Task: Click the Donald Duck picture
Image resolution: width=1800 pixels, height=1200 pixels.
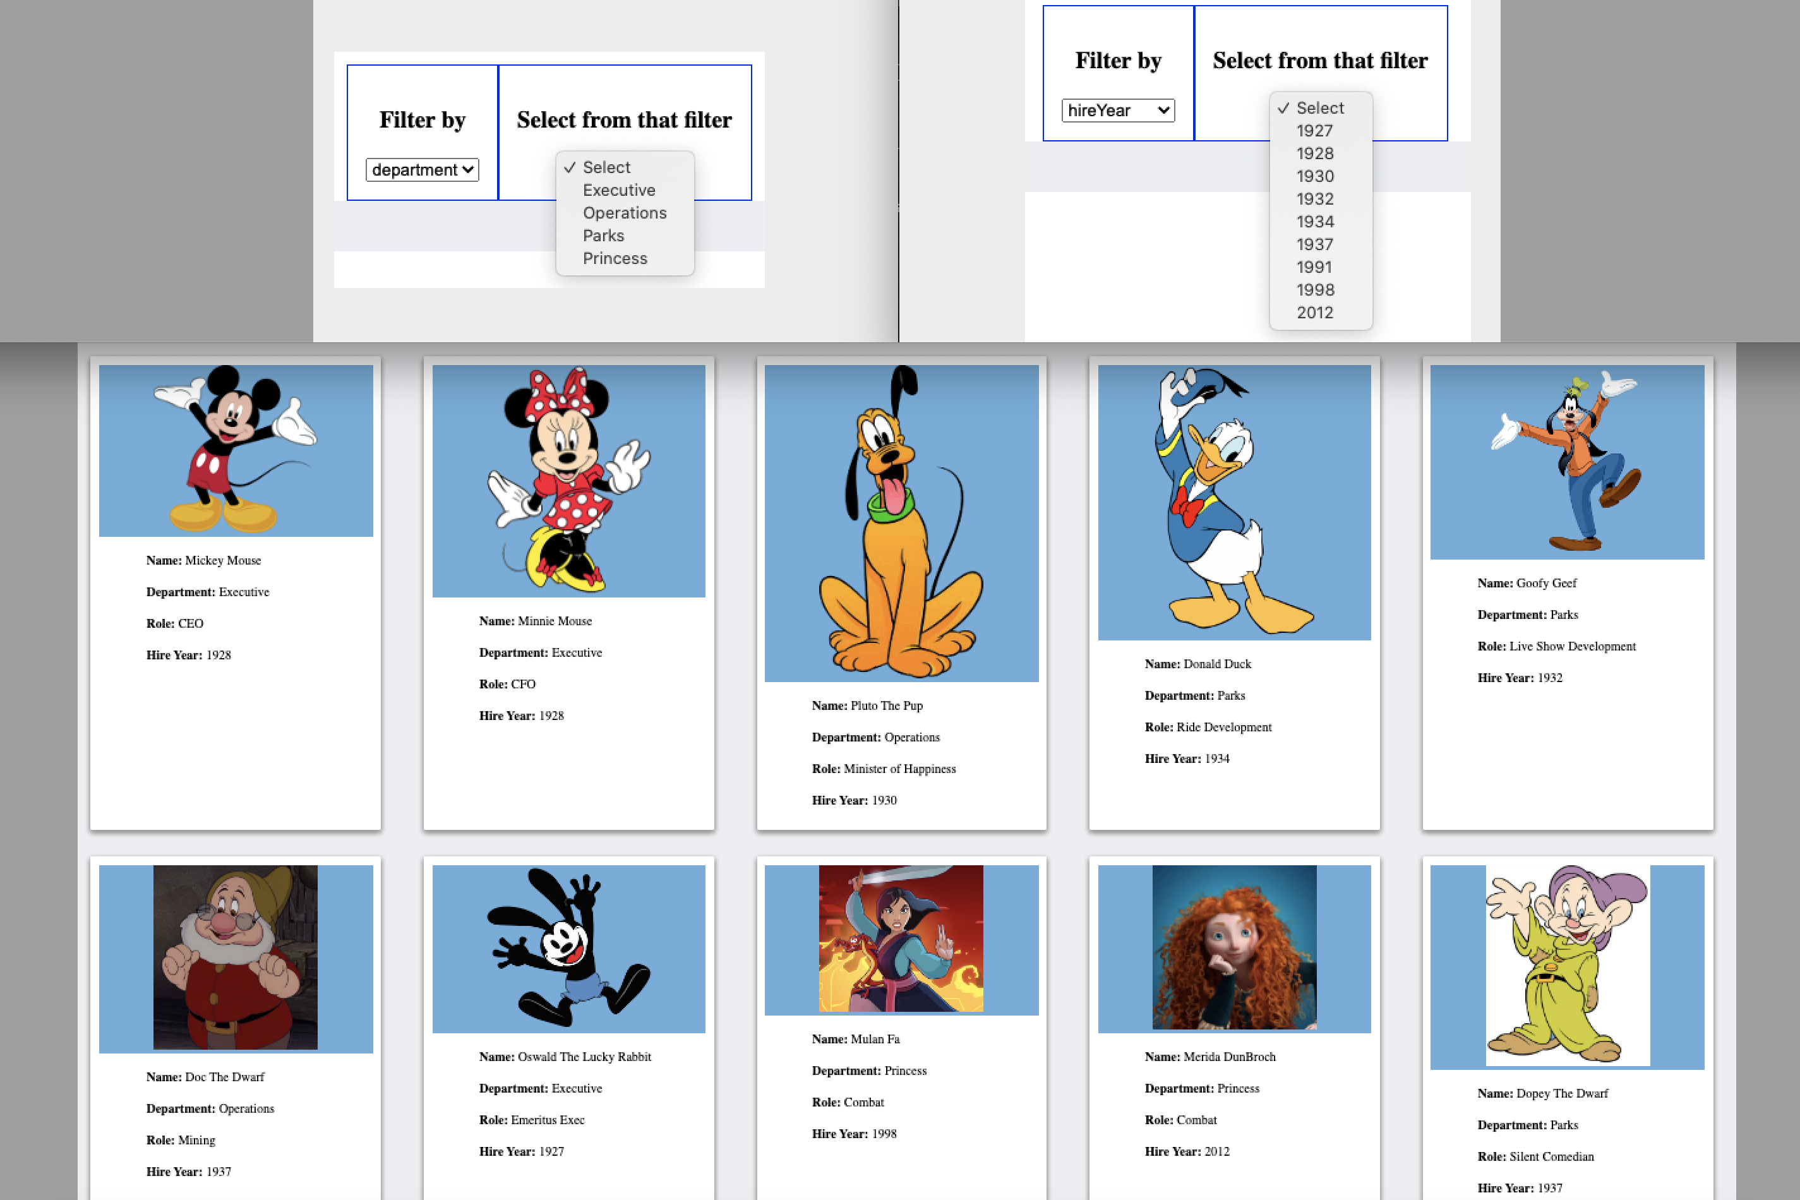Action: coord(1235,502)
